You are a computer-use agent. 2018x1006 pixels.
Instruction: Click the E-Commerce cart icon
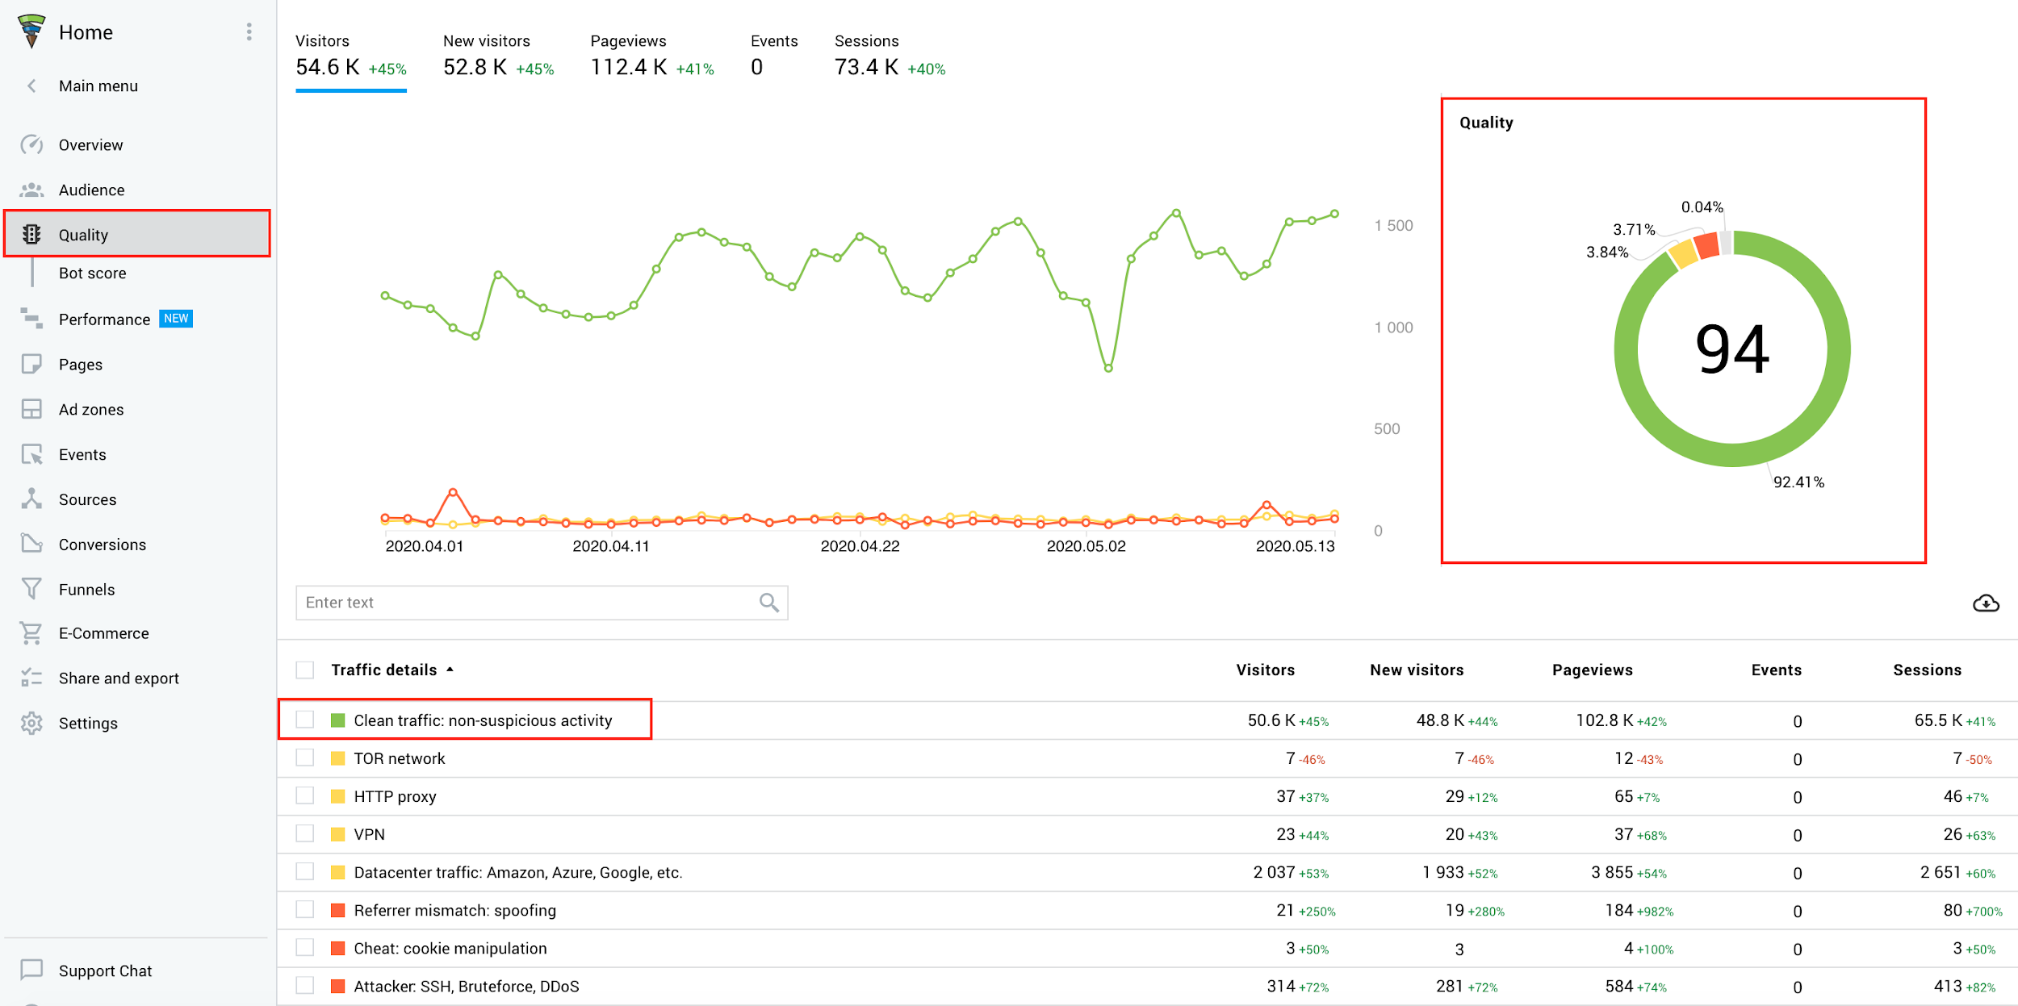click(x=31, y=633)
